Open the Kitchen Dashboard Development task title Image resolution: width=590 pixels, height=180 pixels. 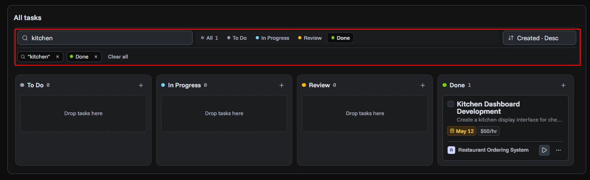(x=488, y=108)
